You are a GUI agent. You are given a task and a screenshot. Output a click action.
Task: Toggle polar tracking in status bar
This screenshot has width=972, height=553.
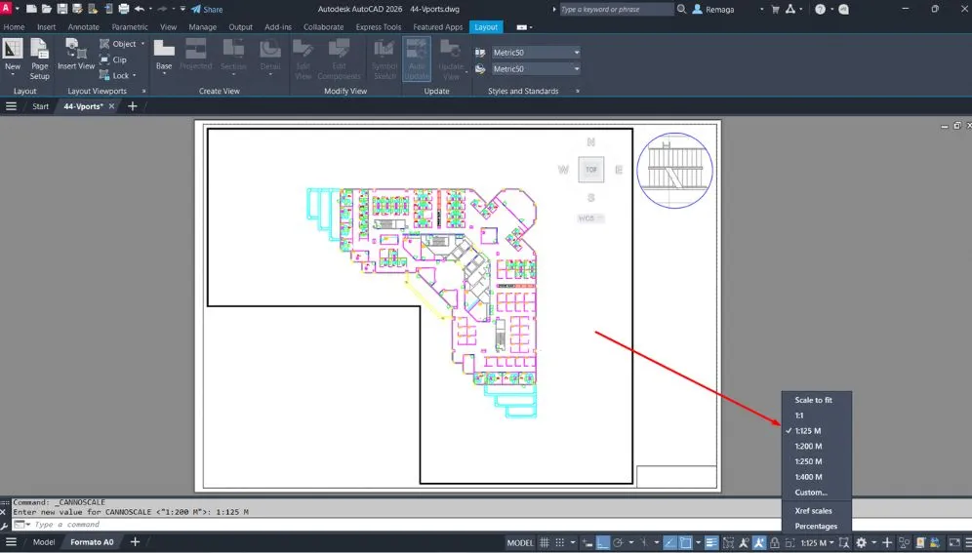point(618,542)
